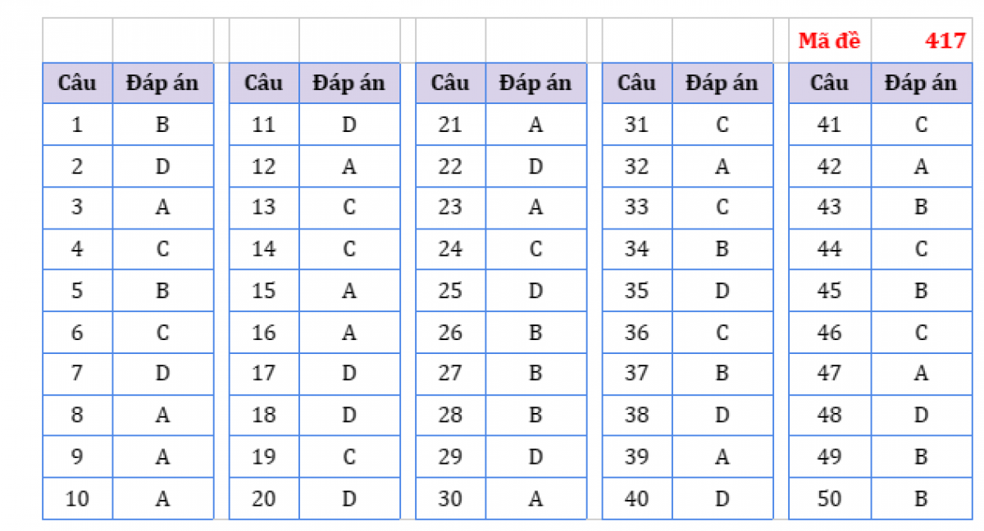Image resolution: width=984 pixels, height=531 pixels.
Task: Click question number 25 cell
Action: click(x=450, y=291)
